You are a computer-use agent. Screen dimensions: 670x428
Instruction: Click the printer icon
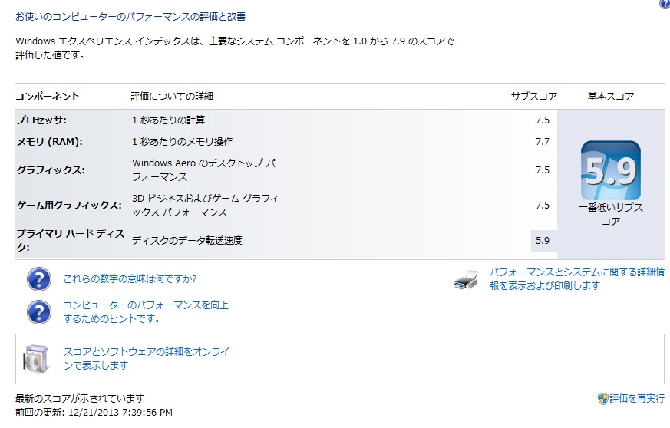click(466, 279)
